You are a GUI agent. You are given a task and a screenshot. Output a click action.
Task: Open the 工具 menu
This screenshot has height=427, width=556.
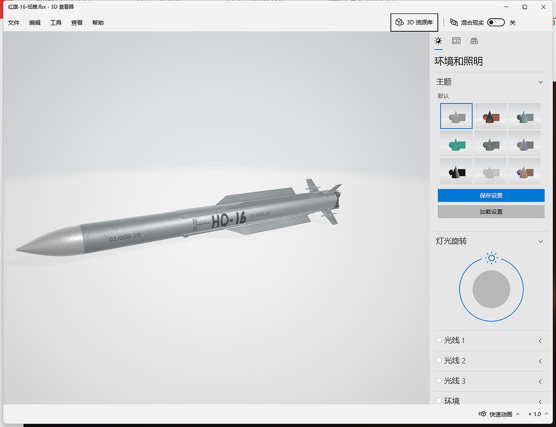pos(56,23)
